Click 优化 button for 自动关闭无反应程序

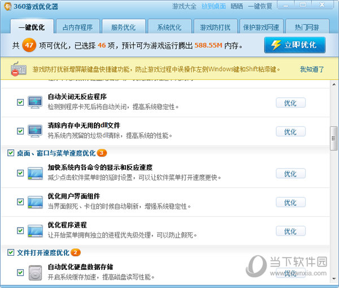[x=290, y=102]
